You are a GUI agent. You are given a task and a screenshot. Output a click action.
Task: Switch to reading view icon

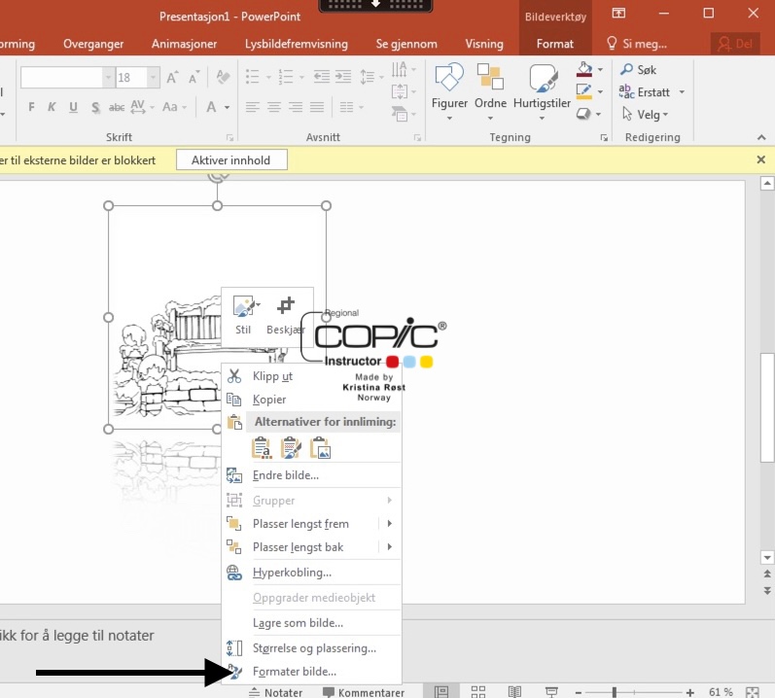(x=514, y=691)
